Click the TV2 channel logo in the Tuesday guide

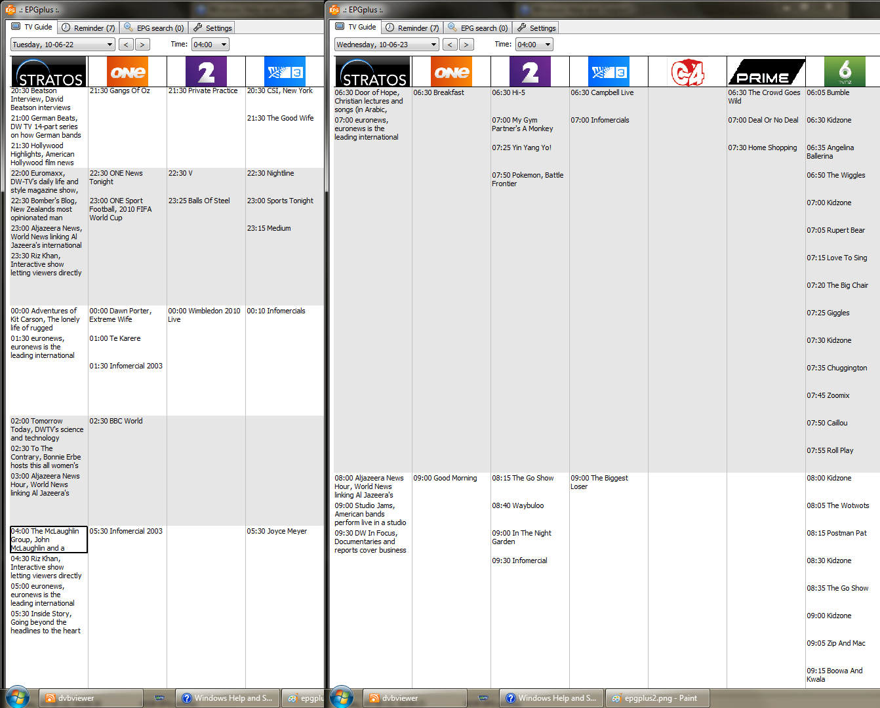[x=206, y=71]
